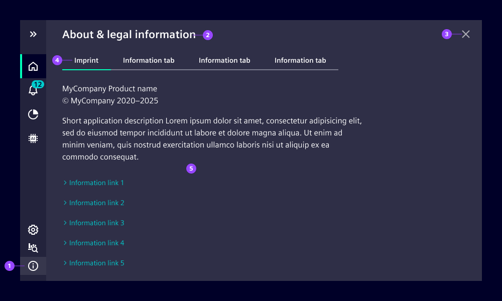Open the last Information tab
The height and width of the screenshot is (301, 502).
[300, 60]
